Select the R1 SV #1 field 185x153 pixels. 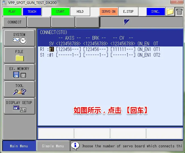pos(51,49)
